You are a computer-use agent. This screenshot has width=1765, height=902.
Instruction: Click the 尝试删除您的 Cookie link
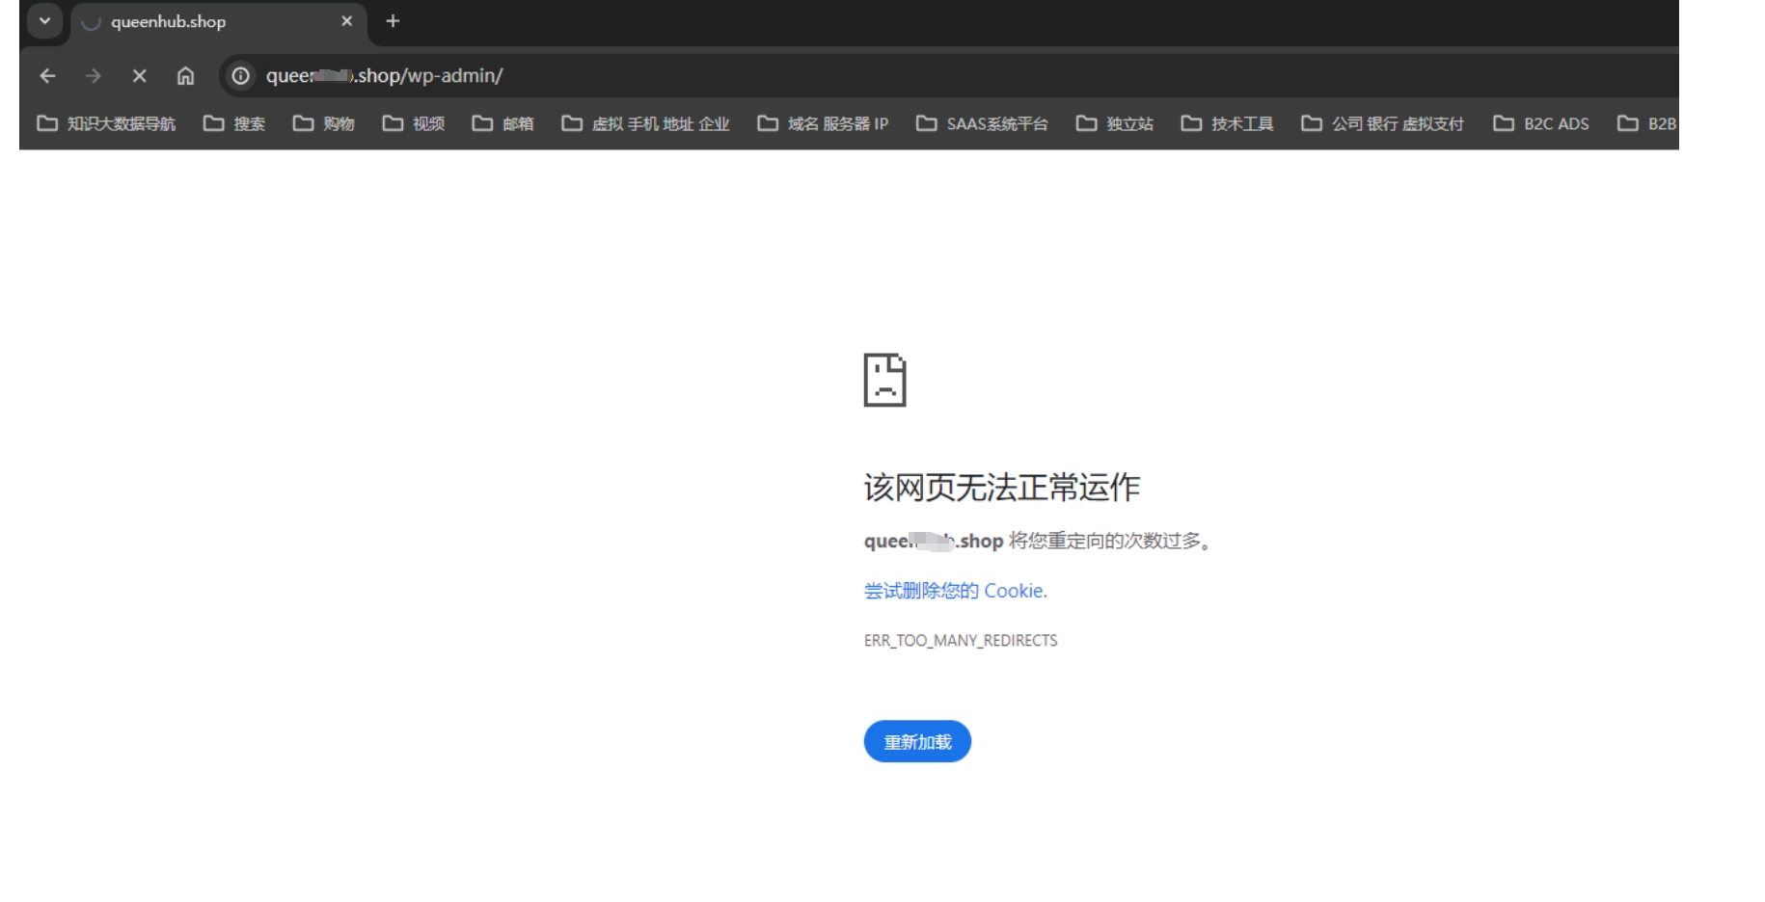click(x=955, y=591)
